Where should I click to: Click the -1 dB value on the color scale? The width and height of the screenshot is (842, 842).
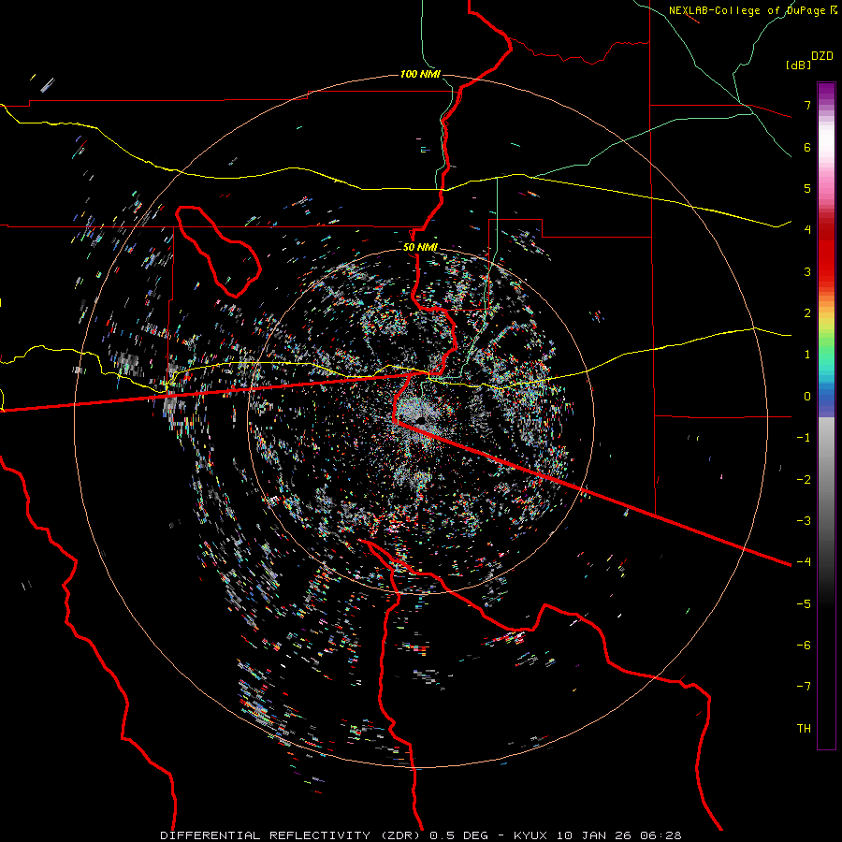pos(804,438)
